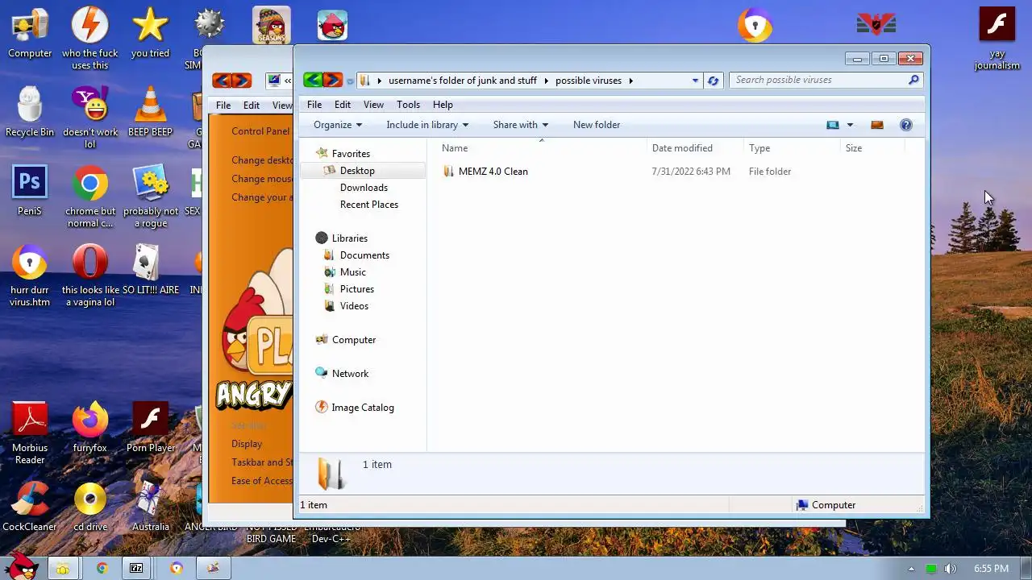
Task: Select the Morbius Reader desktop icon
Action: tap(30, 433)
